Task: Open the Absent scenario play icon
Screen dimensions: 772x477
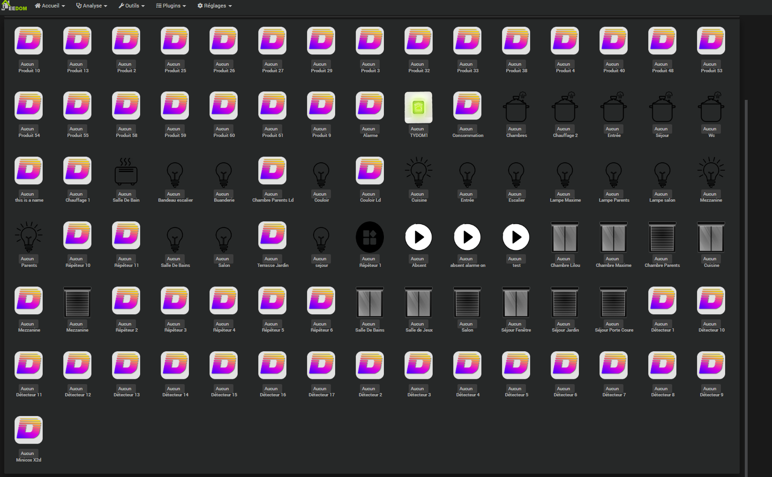Action: pos(419,237)
